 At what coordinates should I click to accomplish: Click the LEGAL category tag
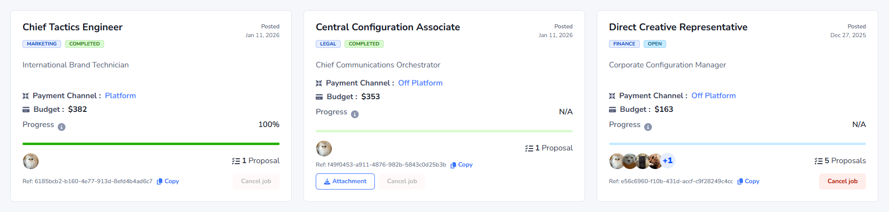pos(328,44)
